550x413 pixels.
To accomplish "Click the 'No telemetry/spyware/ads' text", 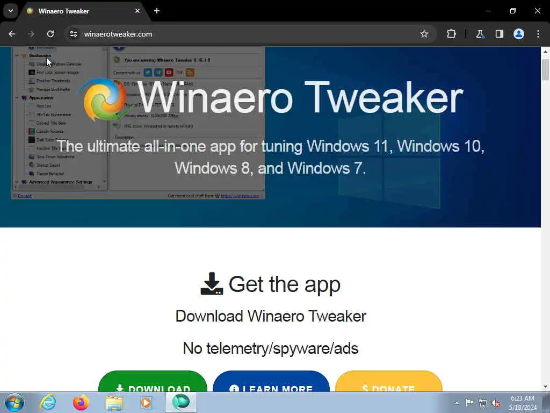I will [271, 348].
